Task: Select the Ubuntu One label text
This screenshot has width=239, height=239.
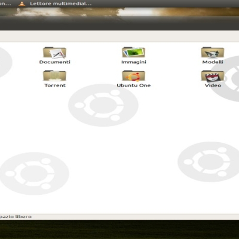Action: (134, 85)
